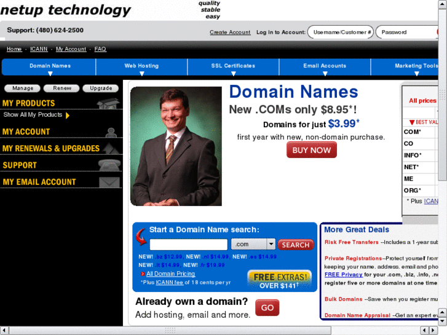Click the businessman photo

click(176, 146)
